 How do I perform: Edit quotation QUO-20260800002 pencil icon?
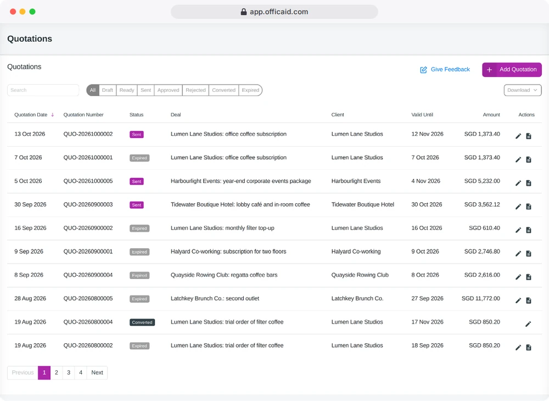(x=518, y=347)
